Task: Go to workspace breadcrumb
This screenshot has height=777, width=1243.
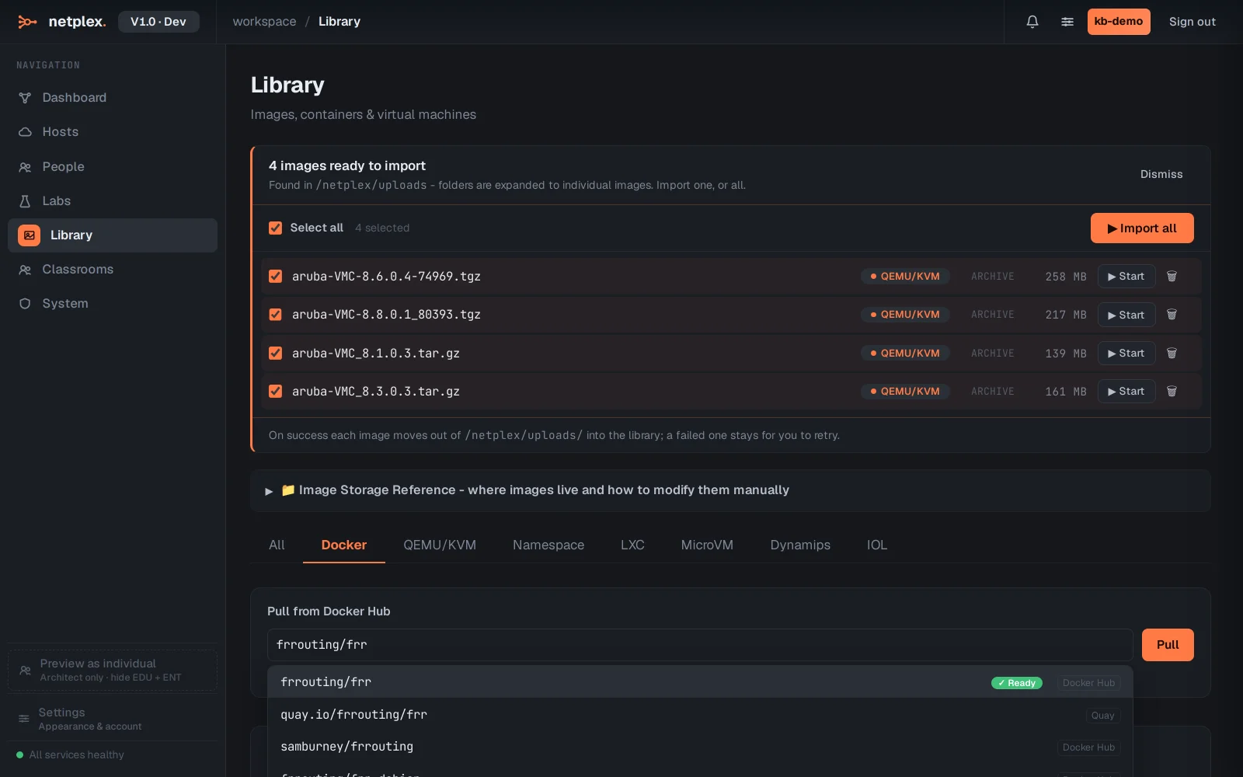Action: pyautogui.click(x=264, y=22)
